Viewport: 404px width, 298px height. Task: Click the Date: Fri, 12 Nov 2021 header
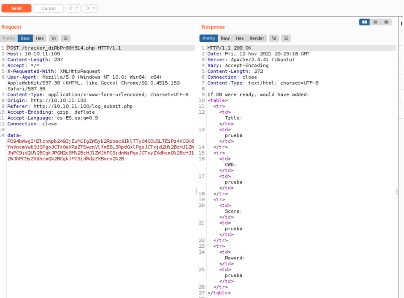(258, 54)
